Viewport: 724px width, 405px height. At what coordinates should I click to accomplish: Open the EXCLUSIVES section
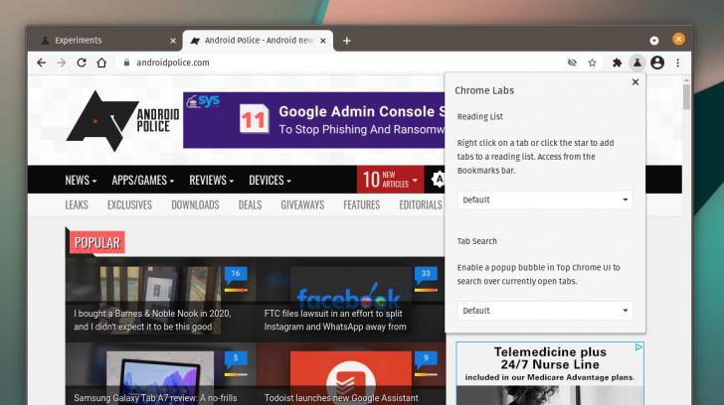(x=129, y=205)
